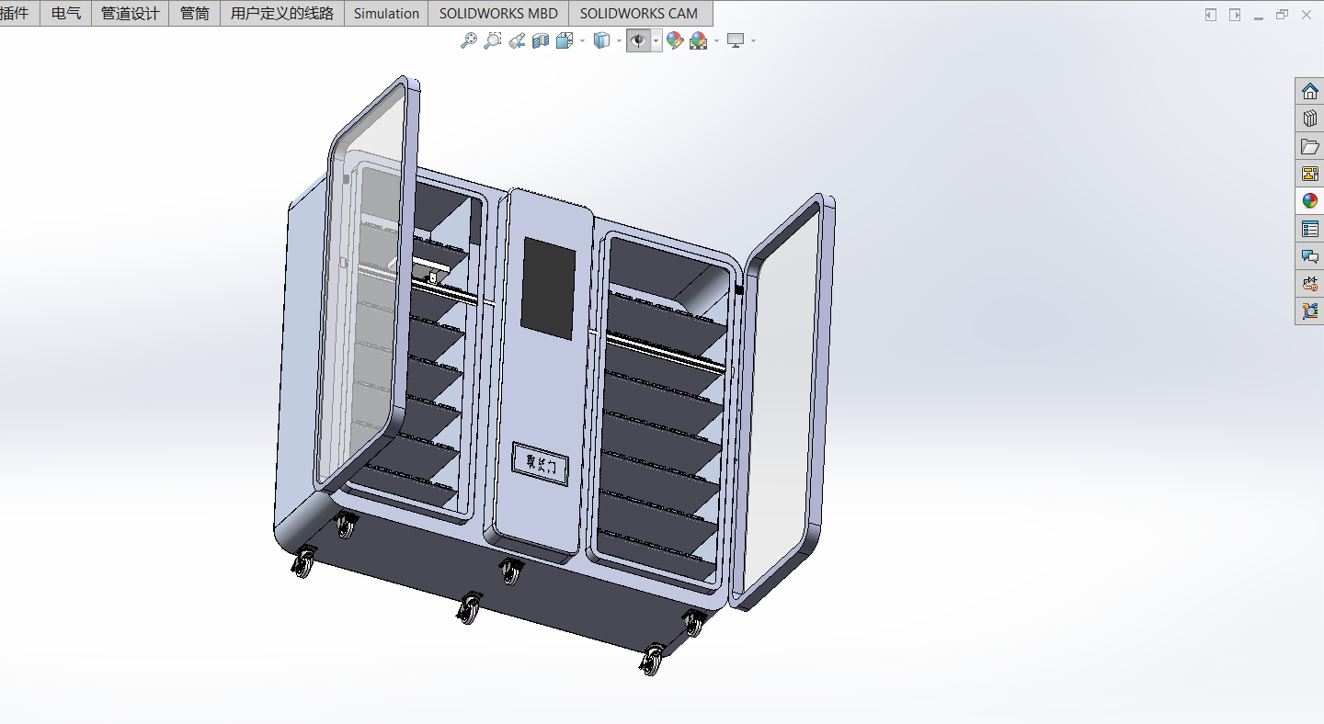1324x724 pixels.
Task: Expand the panel with right arrow button
Action: click(x=1235, y=15)
